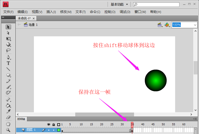The height and width of the screenshot is (134, 199).
Task: Click the green outline color swatch of 图层 1
Action: point(59,130)
